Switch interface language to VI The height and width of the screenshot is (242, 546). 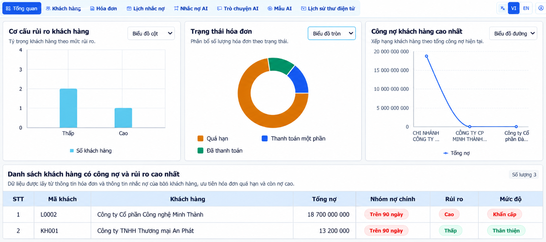[514, 8]
